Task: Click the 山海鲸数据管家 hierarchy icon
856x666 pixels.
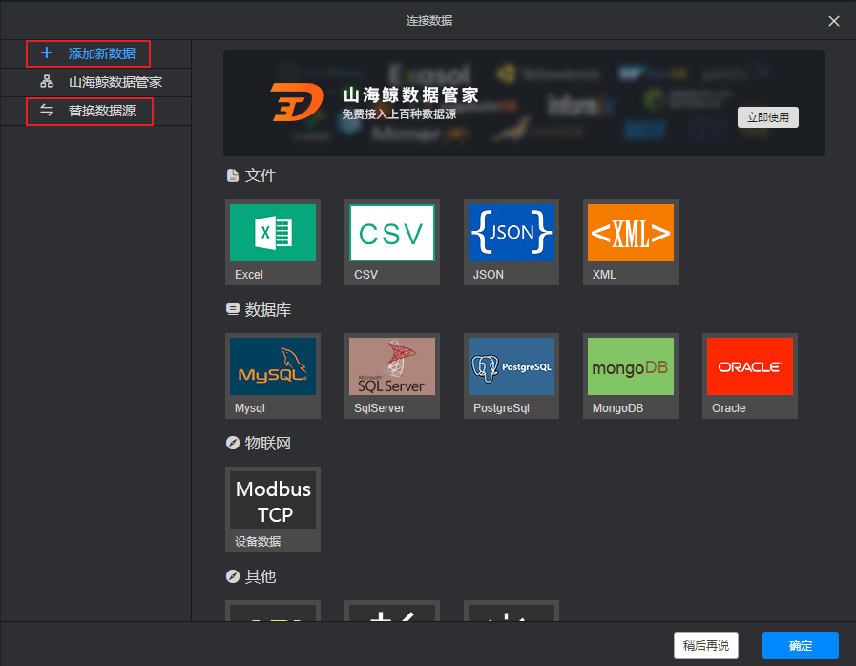Action: coord(47,82)
